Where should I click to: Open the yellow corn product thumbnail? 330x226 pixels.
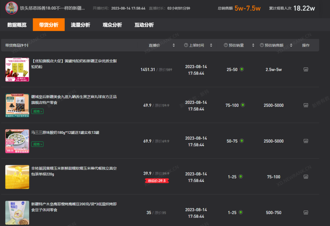point(17,177)
